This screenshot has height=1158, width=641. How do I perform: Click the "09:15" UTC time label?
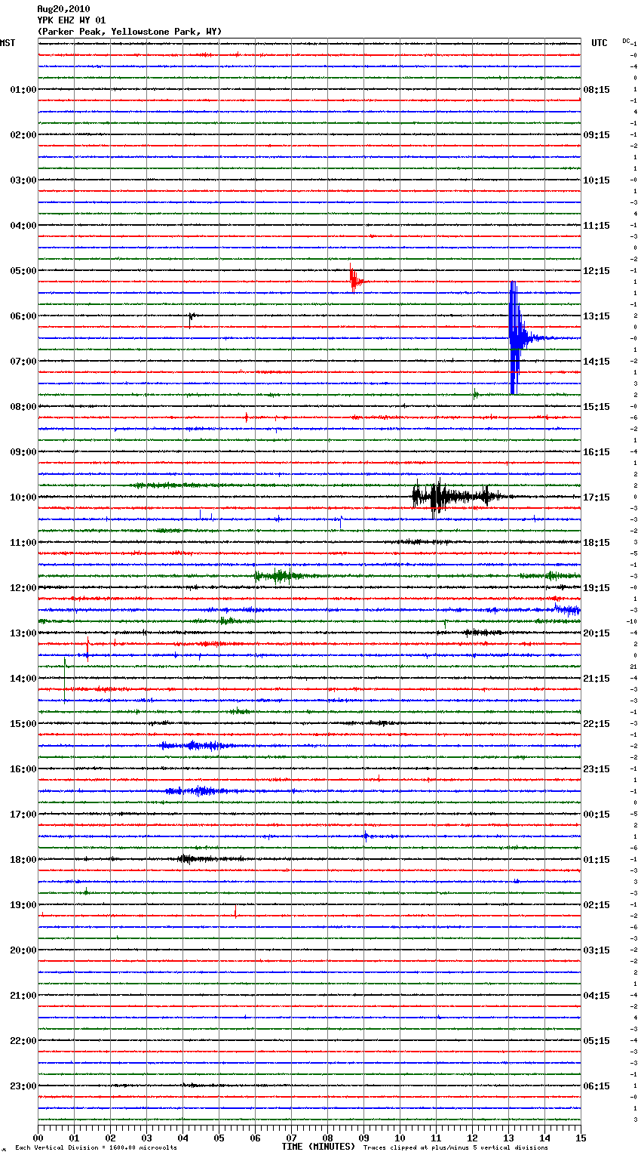coord(597,135)
